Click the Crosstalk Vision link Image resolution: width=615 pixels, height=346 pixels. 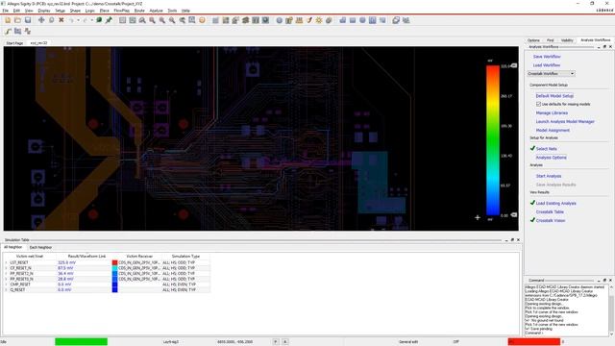tap(551, 220)
